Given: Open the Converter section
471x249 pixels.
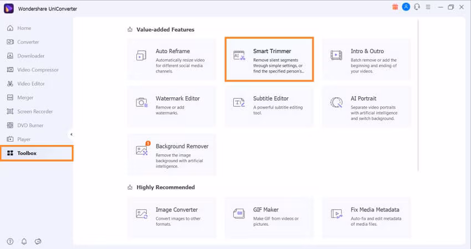Looking at the screenshot, I should (23, 42).
